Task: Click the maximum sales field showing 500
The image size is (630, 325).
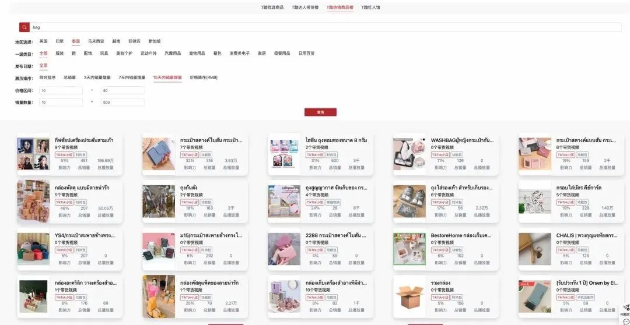Action: pos(123,102)
